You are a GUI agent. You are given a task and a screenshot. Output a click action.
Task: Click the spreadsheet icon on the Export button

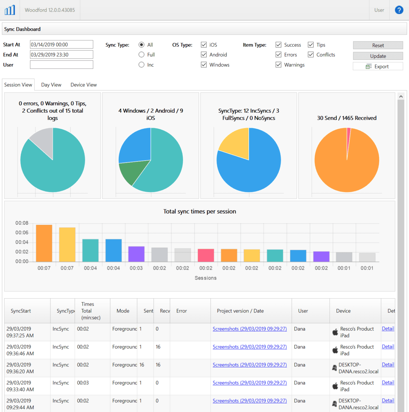point(368,66)
